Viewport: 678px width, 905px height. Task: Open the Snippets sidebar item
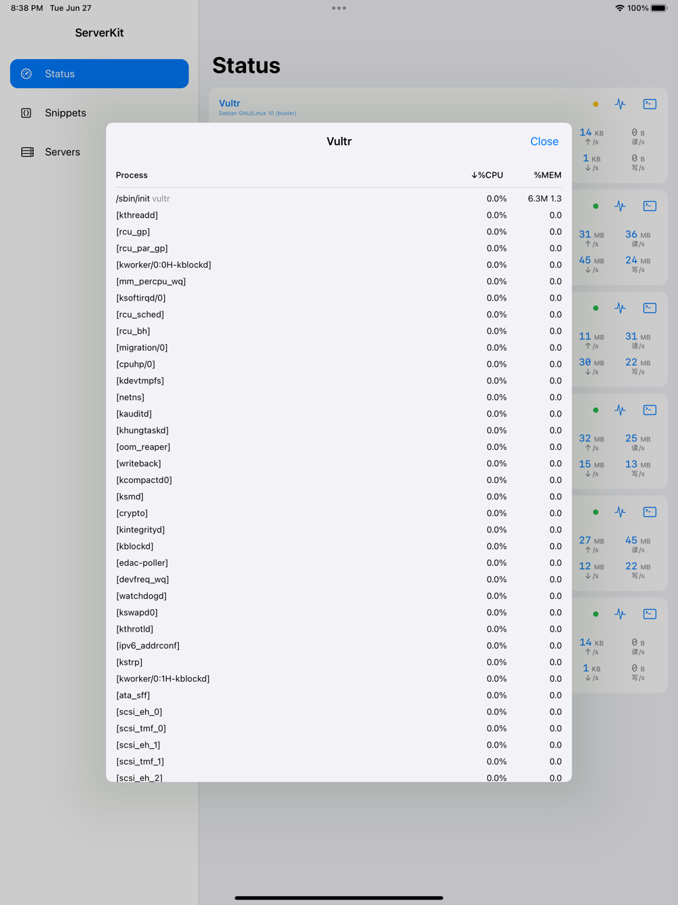100,113
